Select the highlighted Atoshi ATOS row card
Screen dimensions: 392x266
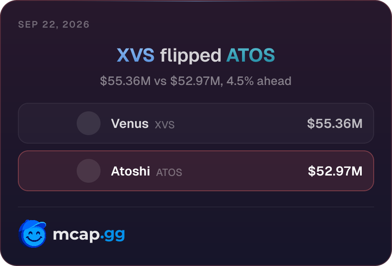196,171
